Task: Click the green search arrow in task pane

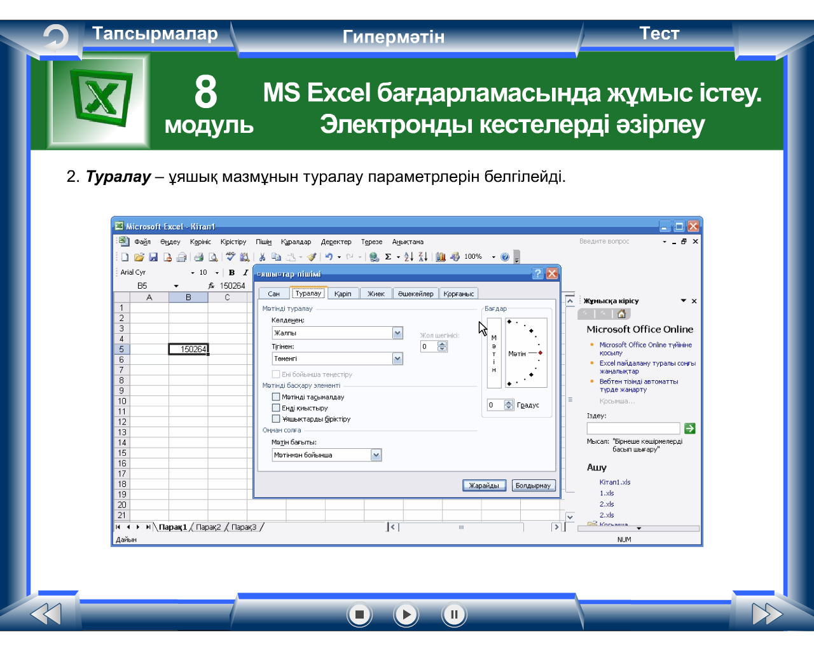Action: [x=689, y=428]
